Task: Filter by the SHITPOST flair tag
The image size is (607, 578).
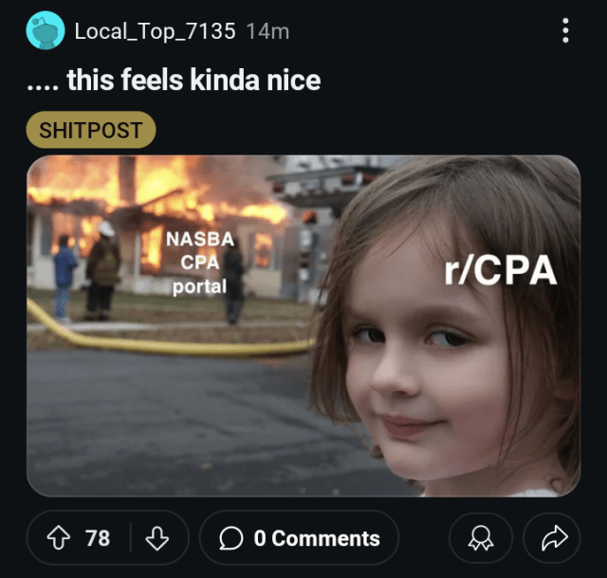Action: (91, 130)
